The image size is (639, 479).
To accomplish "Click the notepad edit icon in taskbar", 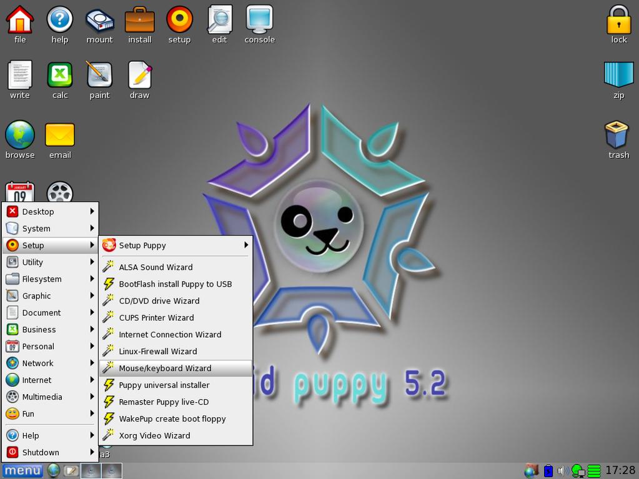I will point(71,471).
